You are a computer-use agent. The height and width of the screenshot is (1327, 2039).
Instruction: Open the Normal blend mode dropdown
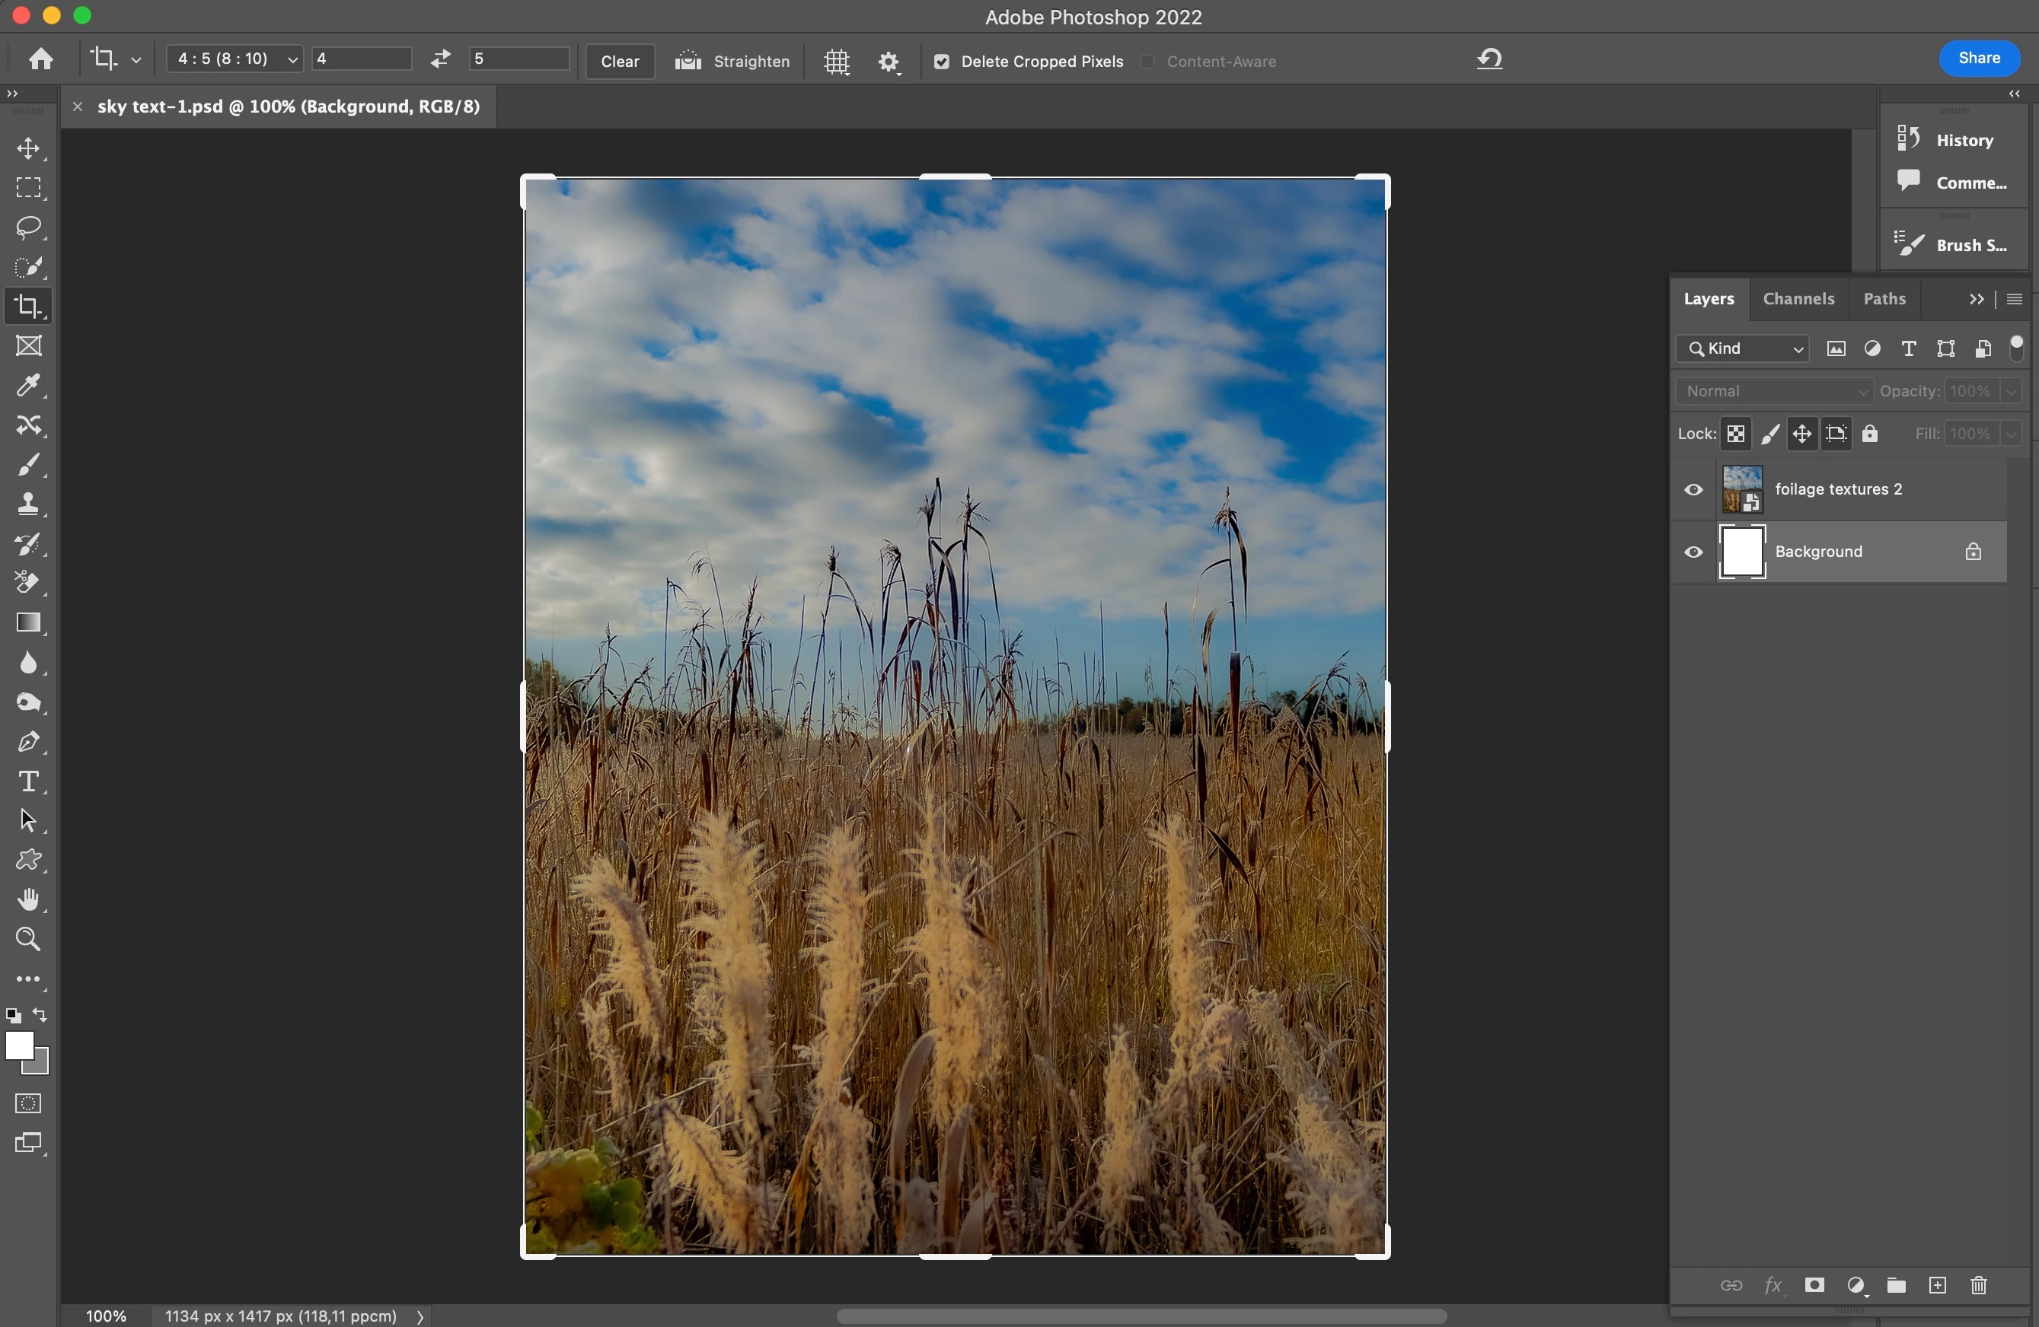point(1773,391)
